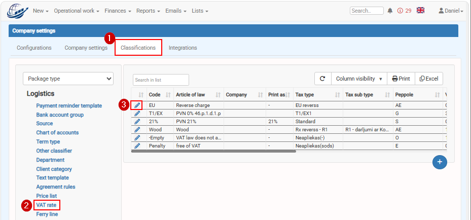Select the VAT law does not a... cell
The height and width of the screenshot is (220, 471).
[199, 138]
